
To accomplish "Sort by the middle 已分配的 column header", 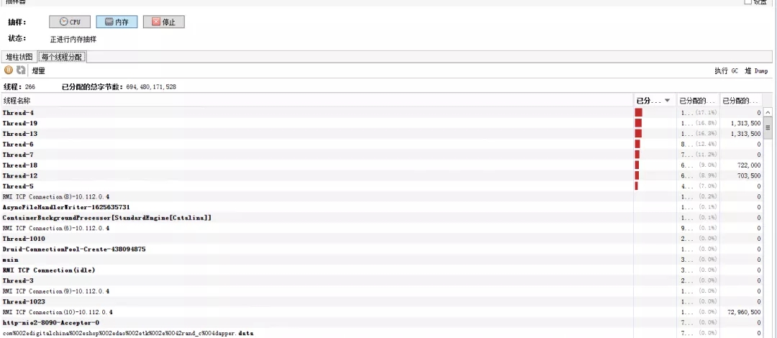I will (x=698, y=101).
